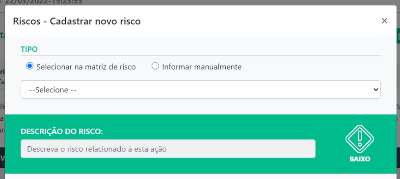The image size is (400, 179).
Task: Click the green button peeking right of modal
Action: pyautogui.click(x=398, y=36)
